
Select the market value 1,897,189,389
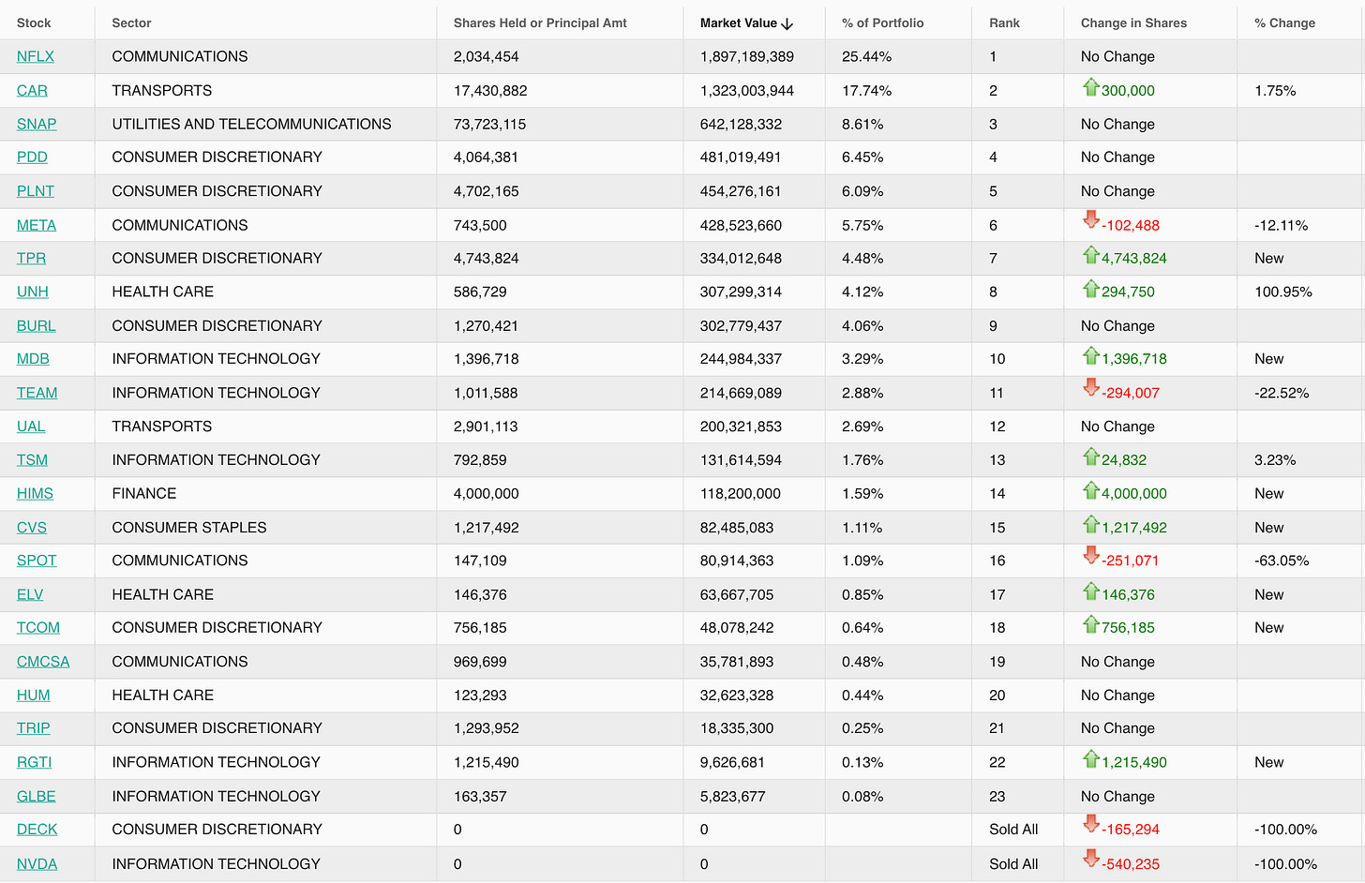tap(747, 56)
